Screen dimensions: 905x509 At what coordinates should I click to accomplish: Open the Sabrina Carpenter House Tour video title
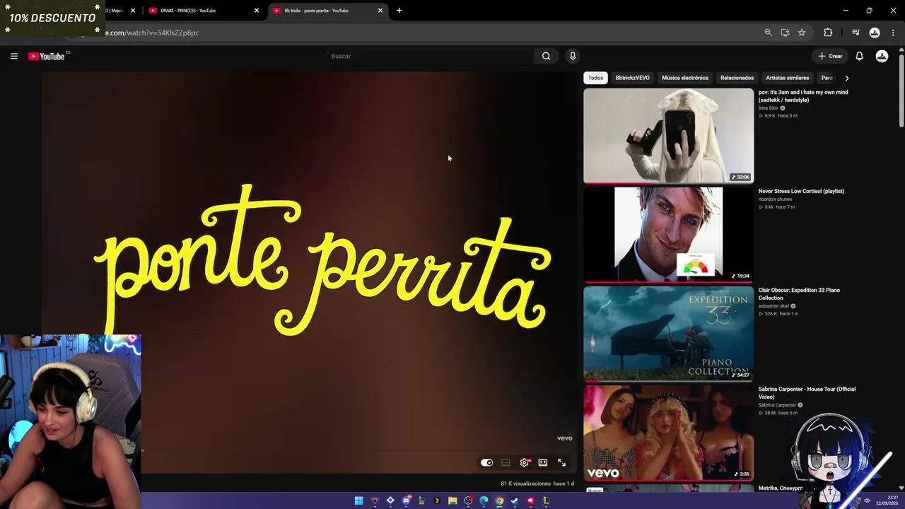pos(807,393)
